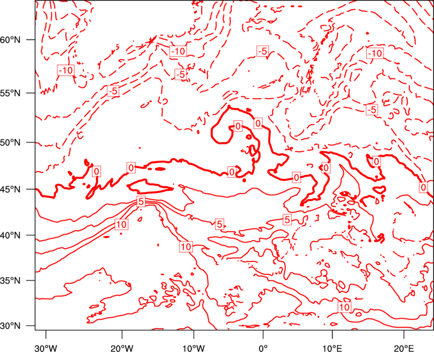434x352 pixels.
Task: Select the 20°W longitude tick label
Action: click(x=122, y=348)
